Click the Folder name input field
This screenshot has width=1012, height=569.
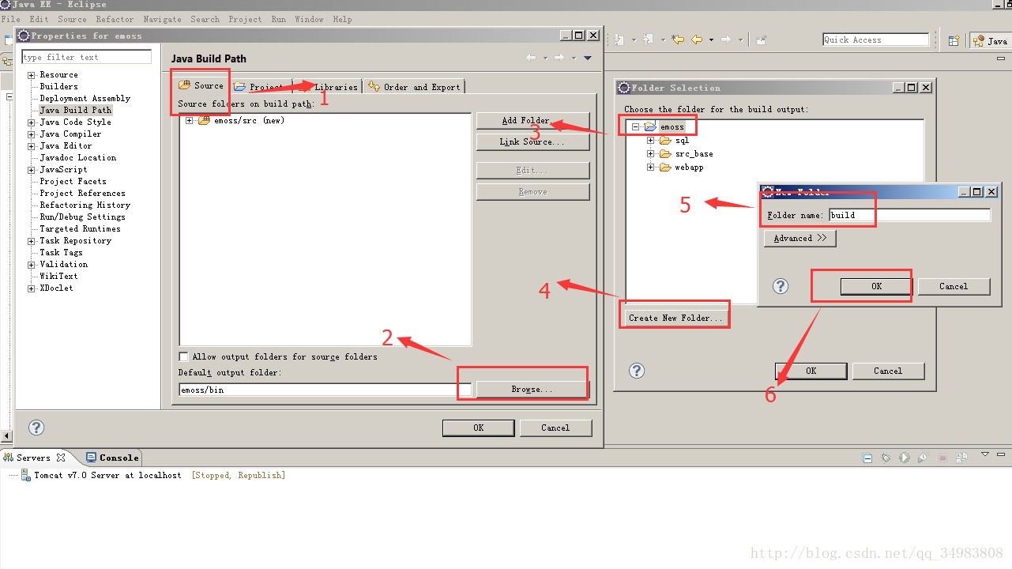tap(909, 215)
